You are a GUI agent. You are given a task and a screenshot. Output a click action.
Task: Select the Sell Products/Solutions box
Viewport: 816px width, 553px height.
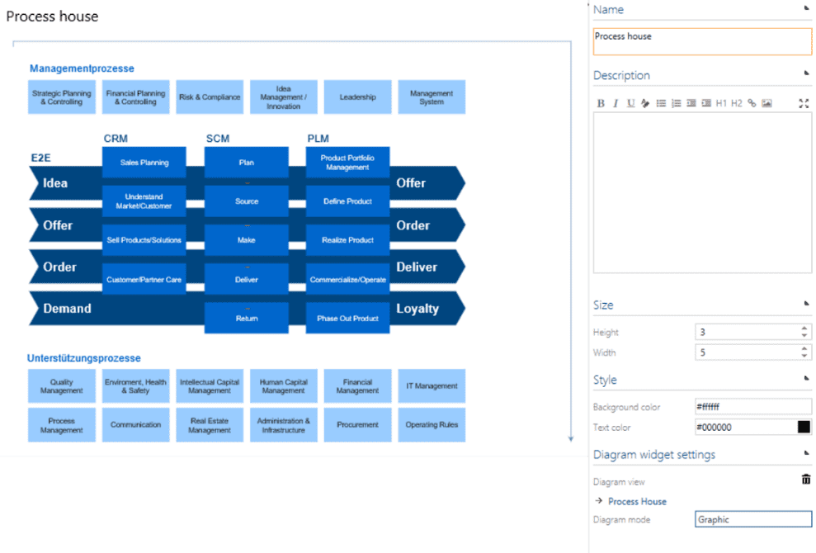(x=144, y=240)
